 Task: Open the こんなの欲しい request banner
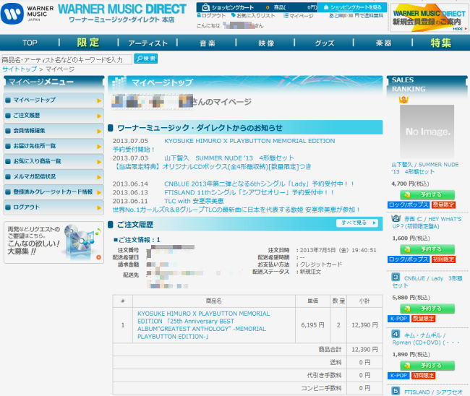[54, 243]
